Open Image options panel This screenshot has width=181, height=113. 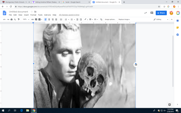(x=110, y=19)
